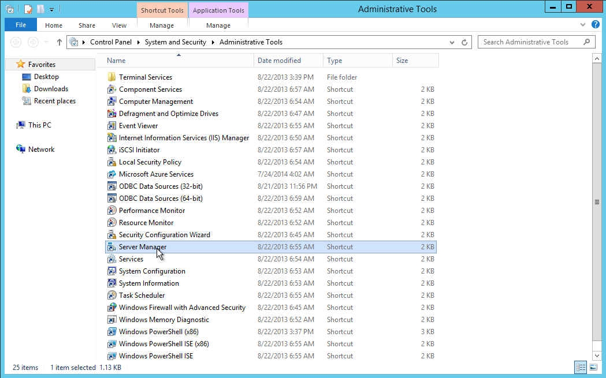
Task: Expand the ribbon with the chevron
Action: (583, 25)
